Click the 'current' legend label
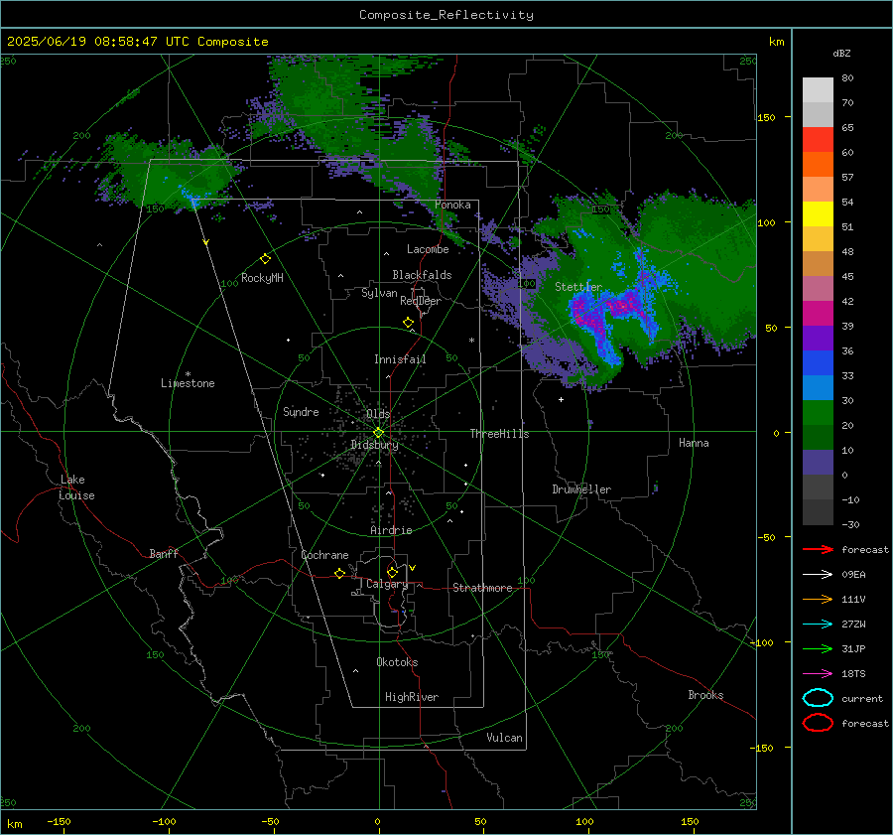 (862, 698)
